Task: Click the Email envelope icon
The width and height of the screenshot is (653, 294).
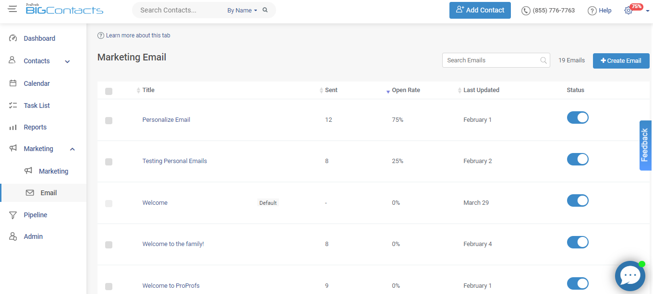Action: (x=30, y=193)
